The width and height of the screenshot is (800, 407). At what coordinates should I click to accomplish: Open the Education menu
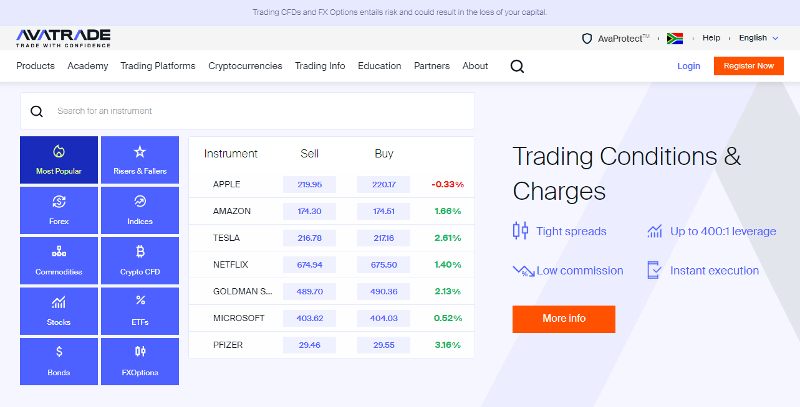coord(380,66)
